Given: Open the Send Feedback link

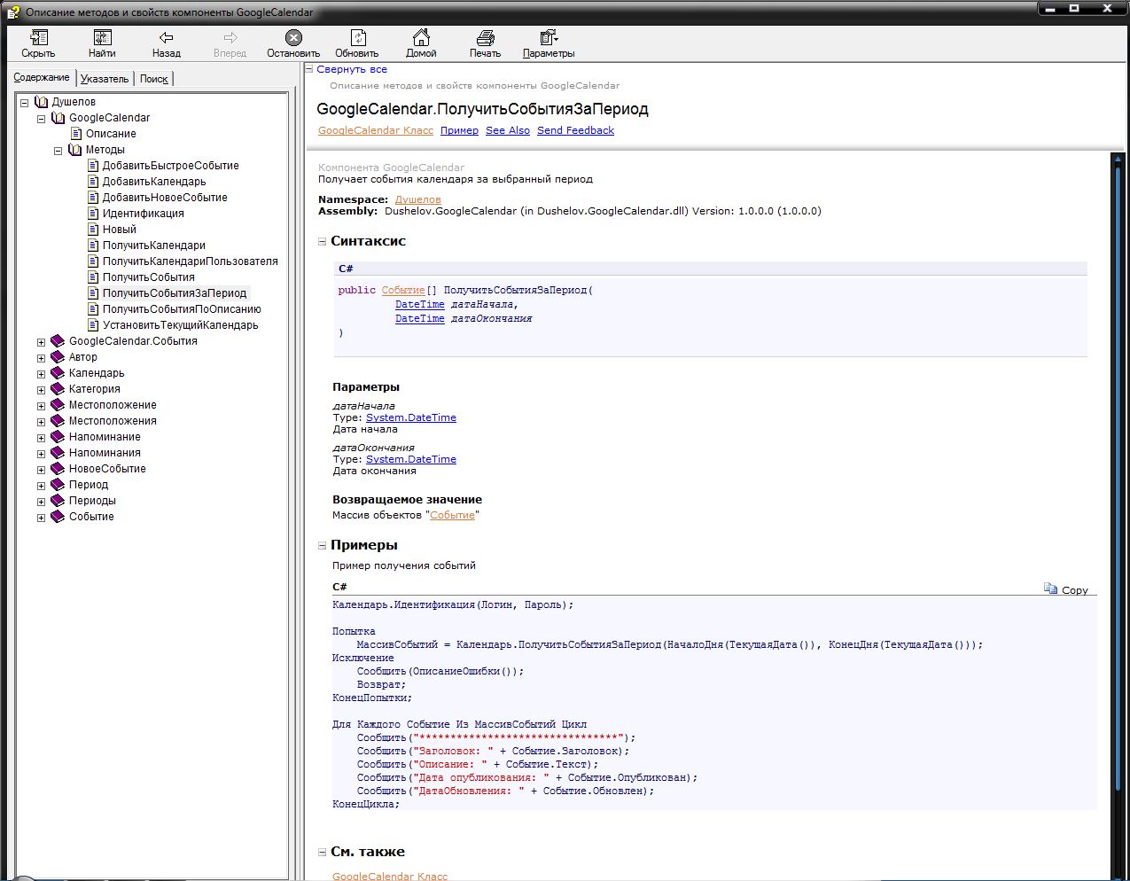Looking at the screenshot, I should click(575, 130).
